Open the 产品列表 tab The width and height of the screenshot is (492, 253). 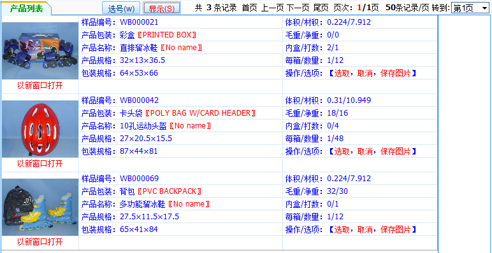coord(26,8)
